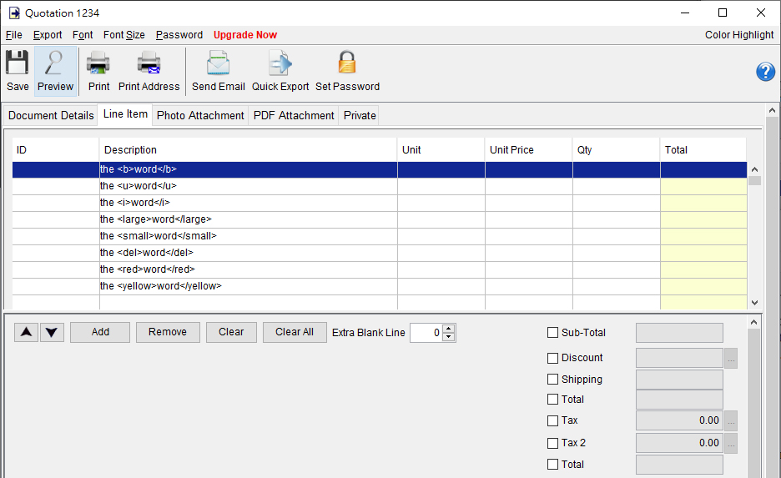Click the Print Address icon
The image size is (781, 478).
coord(149,63)
